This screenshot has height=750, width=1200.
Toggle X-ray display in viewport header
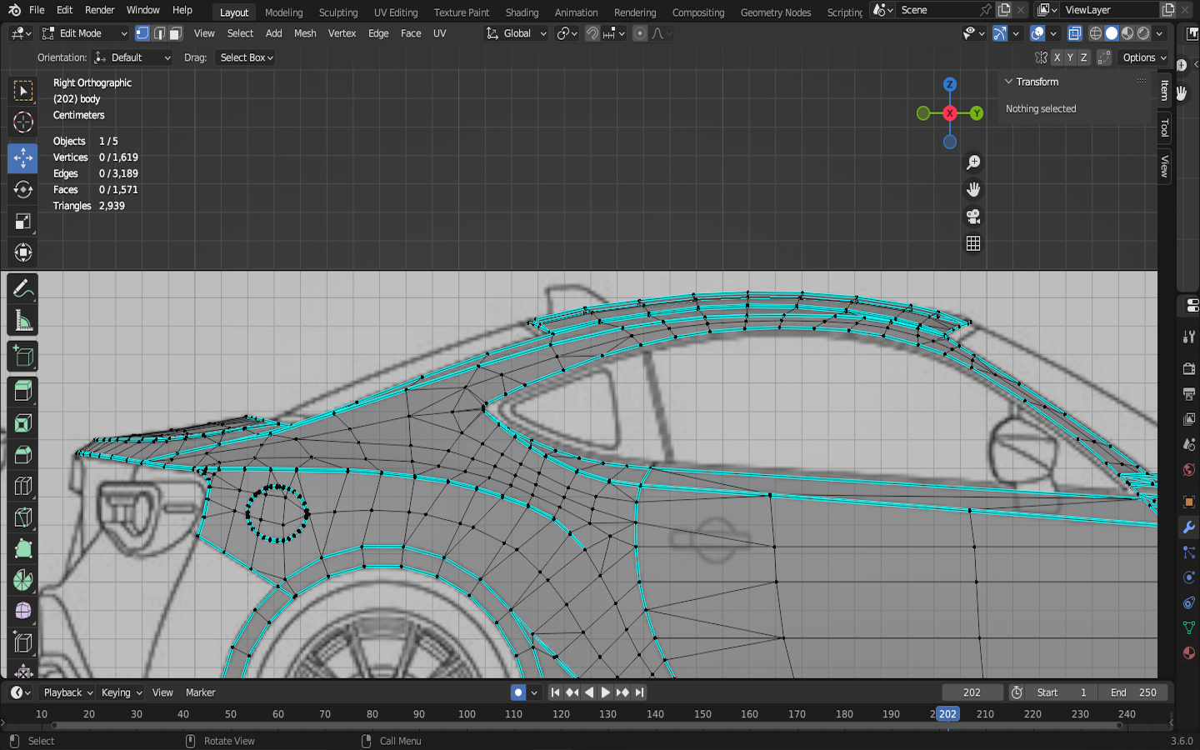tap(1075, 33)
